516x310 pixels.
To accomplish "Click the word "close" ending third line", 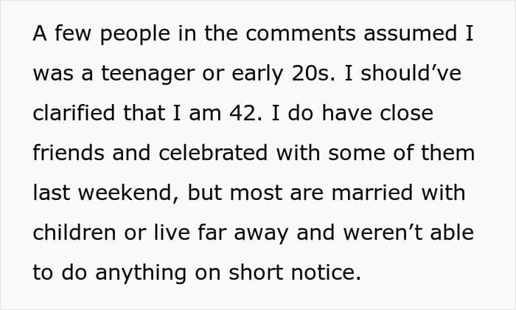I will click(x=406, y=113).
